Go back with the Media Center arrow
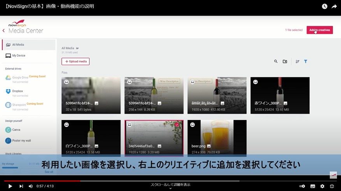The image size is (341, 191). pyautogui.click(x=3, y=31)
